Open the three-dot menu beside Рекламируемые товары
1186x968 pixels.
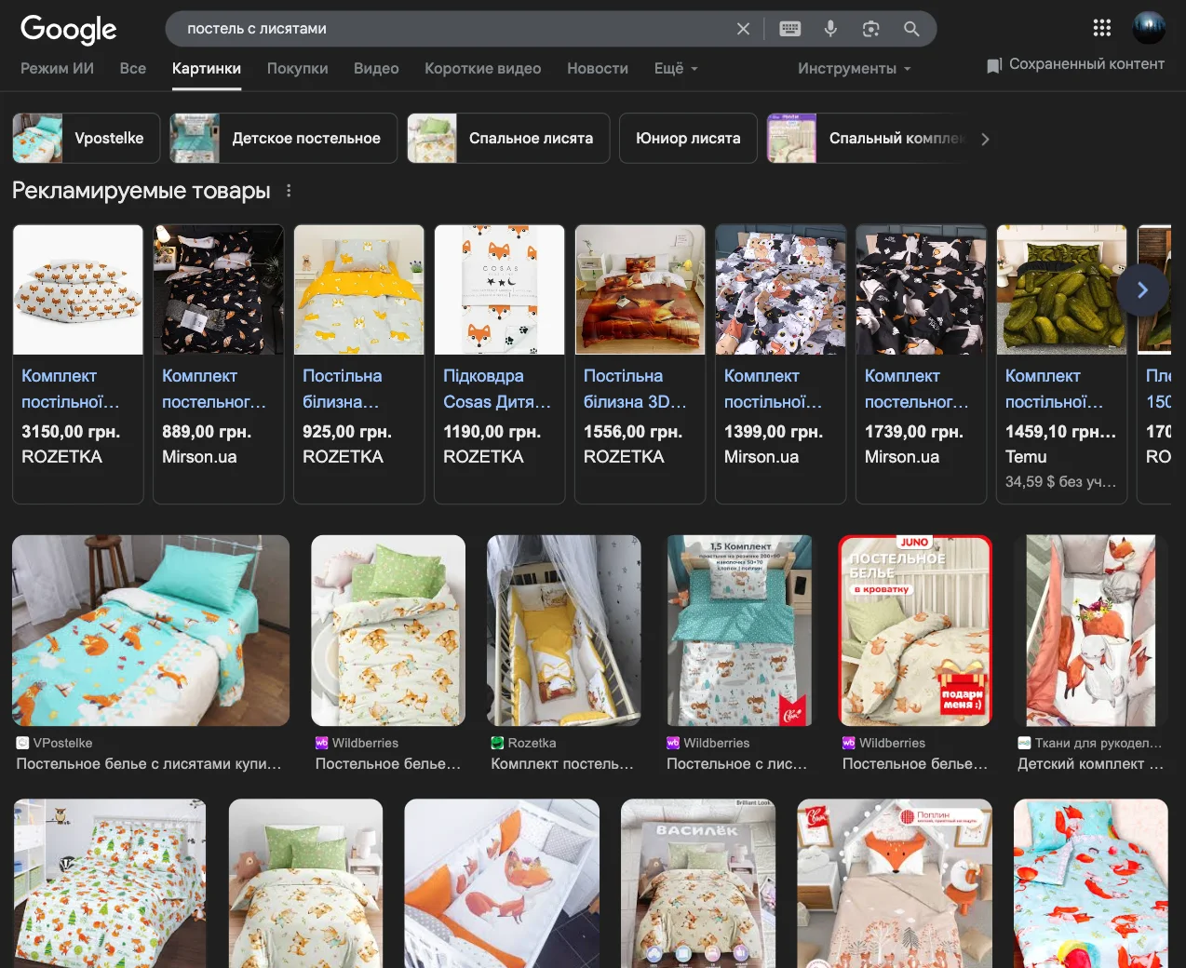pyautogui.click(x=289, y=191)
